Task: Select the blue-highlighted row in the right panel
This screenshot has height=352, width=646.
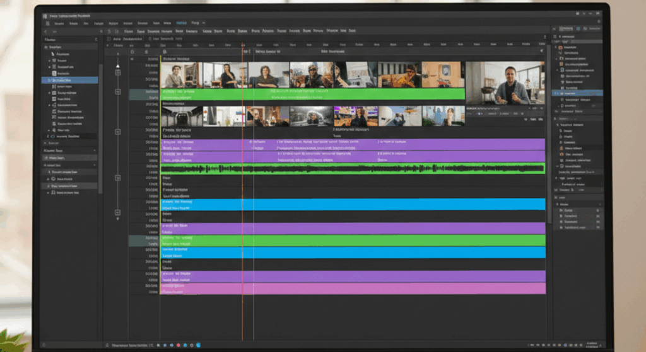Action: pyautogui.click(x=577, y=93)
